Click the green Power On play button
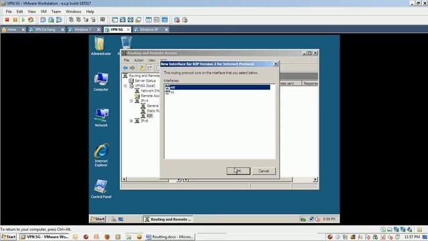The height and width of the screenshot is (241, 428). click(x=23, y=19)
